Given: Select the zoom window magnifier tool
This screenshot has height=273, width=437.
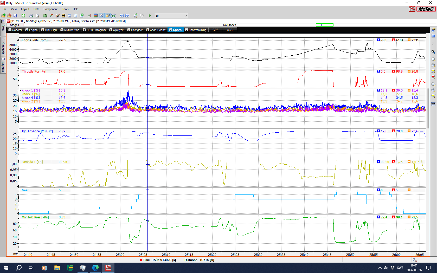Looking at the screenshot, I should pyautogui.click(x=433, y=52).
